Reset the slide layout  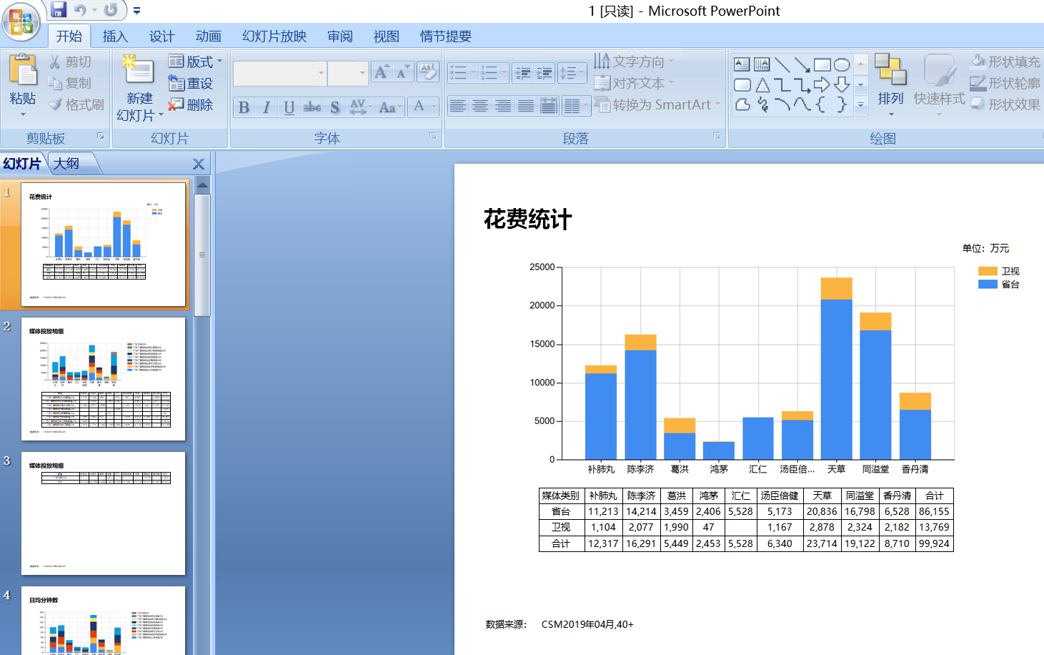tap(191, 84)
